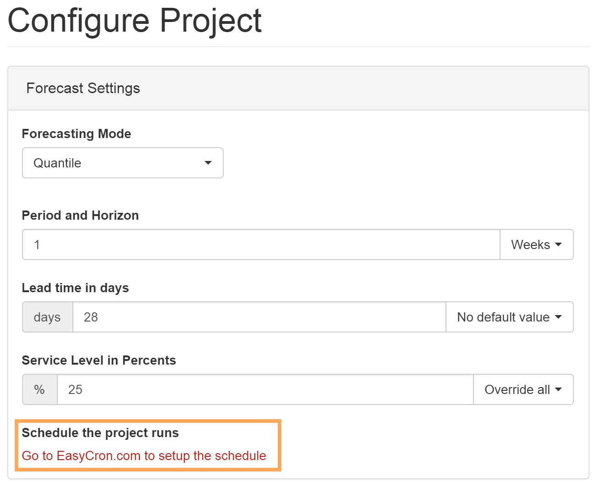
Task: Click the Schedule the project runs label
Action: pos(100,433)
